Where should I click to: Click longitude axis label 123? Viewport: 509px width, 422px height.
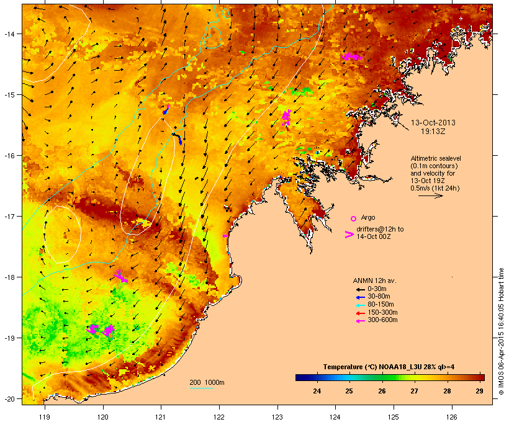point(277,417)
